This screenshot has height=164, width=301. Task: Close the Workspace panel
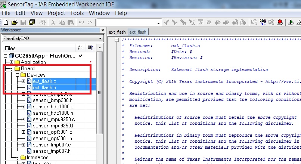[x=102, y=30]
